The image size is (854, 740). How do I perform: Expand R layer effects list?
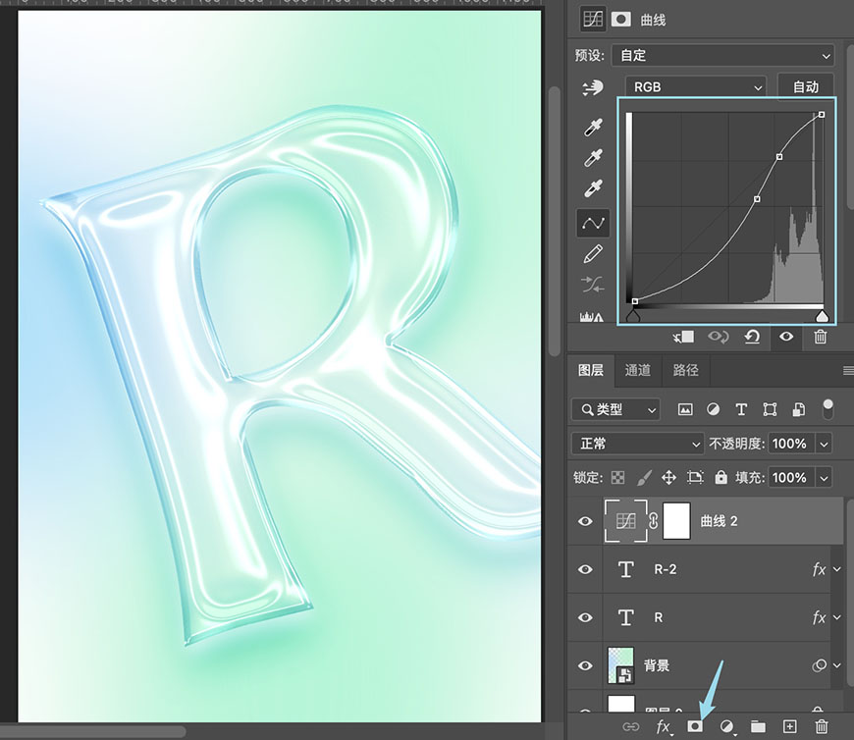pyautogui.click(x=837, y=617)
